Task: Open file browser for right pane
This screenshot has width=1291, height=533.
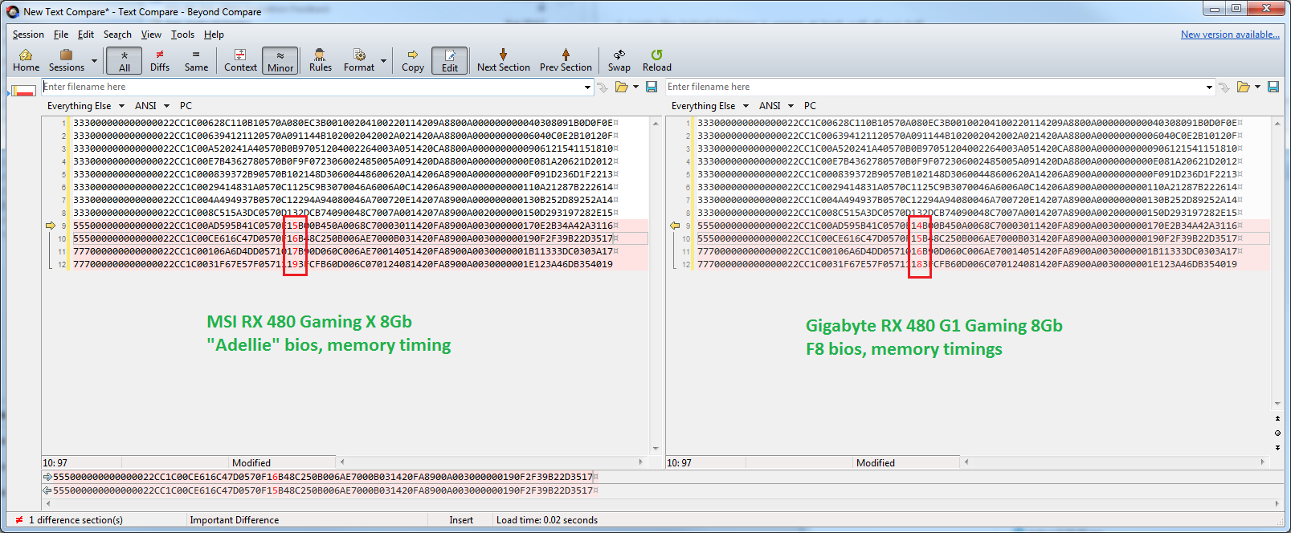Action: click(x=1244, y=87)
